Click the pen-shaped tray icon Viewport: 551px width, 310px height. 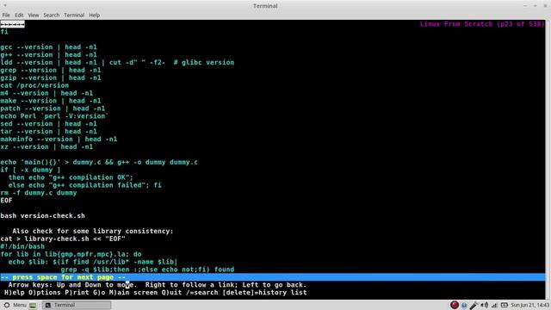pos(474,305)
